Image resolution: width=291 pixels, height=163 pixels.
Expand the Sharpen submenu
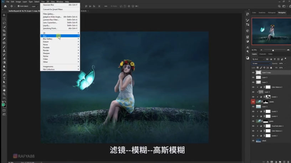(x=60, y=53)
